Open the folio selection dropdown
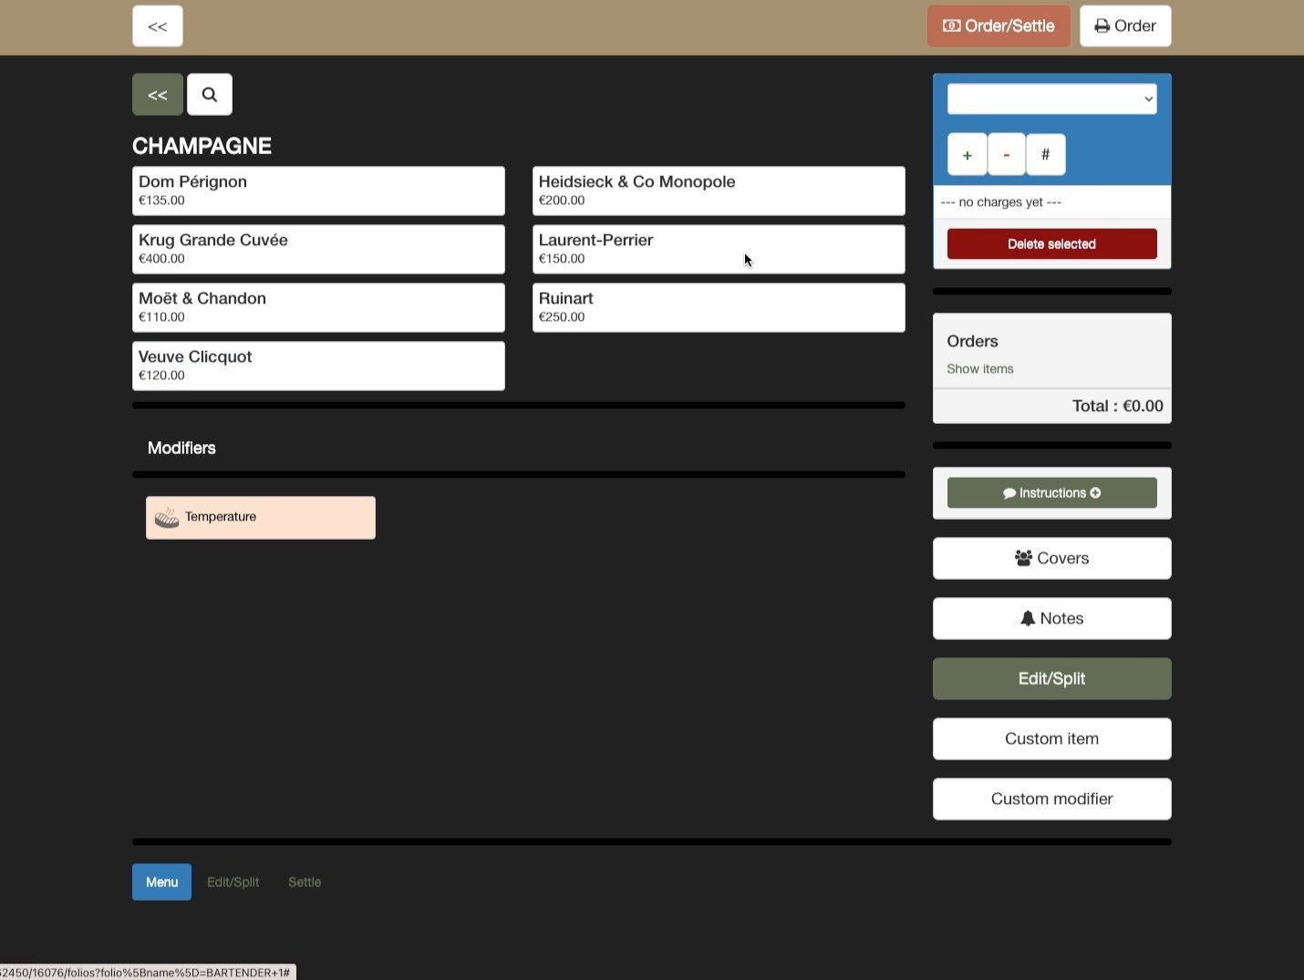Image resolution: width=1304 pixels, height=980 pixels. click(x=1051, y=99)
